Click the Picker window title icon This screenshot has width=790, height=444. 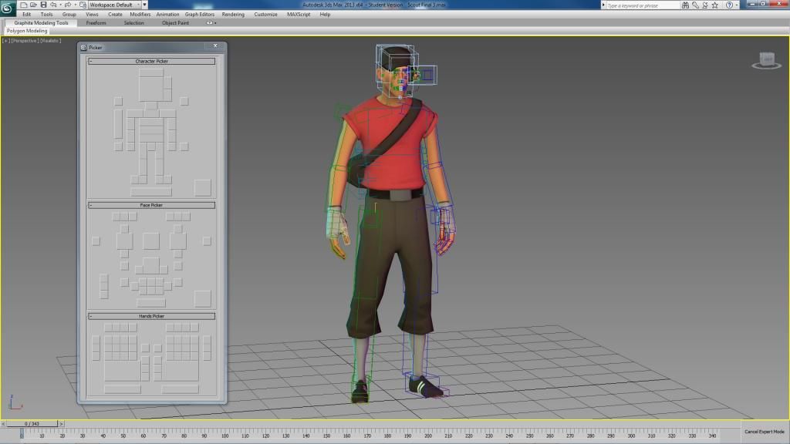pyautogui.click(x=83, y=47)
